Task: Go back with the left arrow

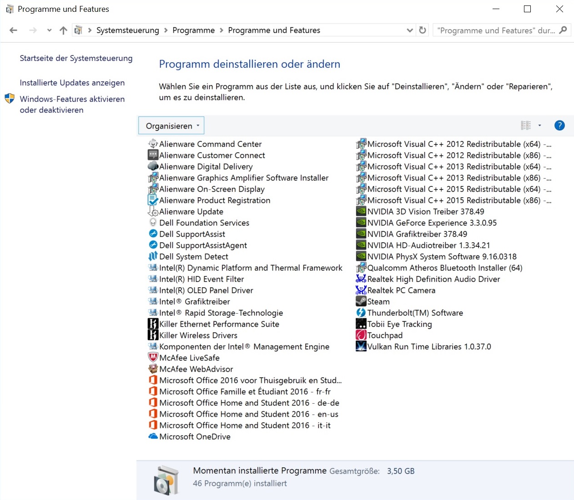Action: coord(13,30)
